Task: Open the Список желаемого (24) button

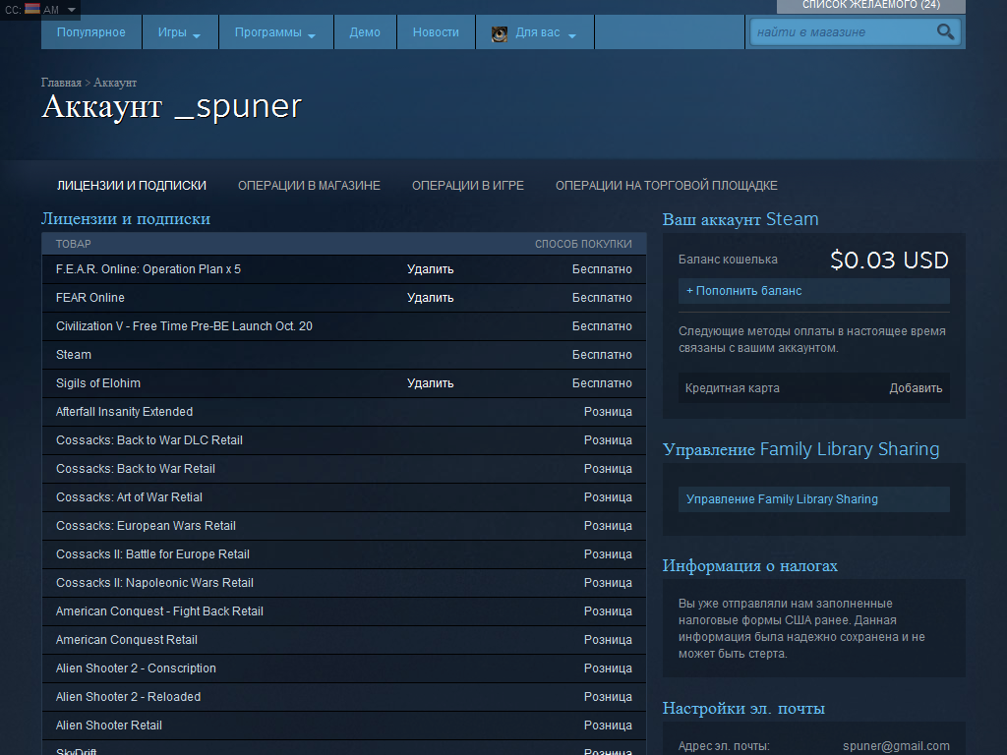Action: pos(871,6)
